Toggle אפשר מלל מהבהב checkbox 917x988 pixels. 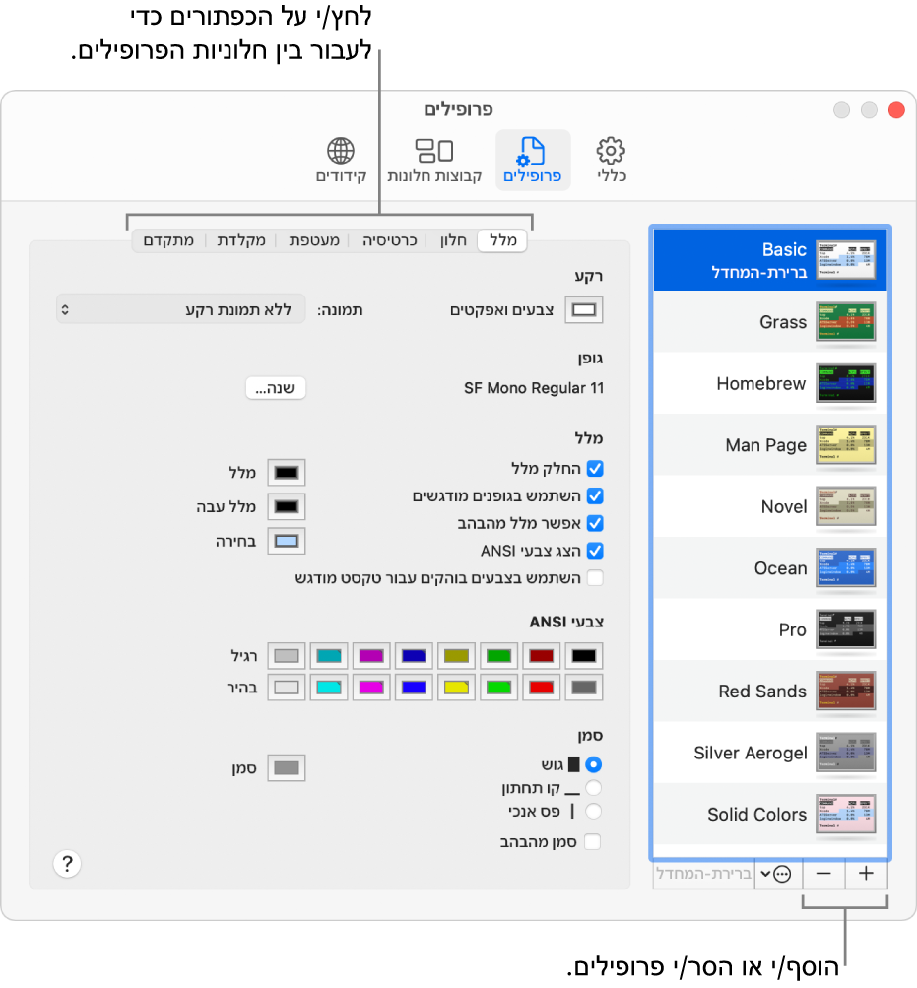[595, 523]
